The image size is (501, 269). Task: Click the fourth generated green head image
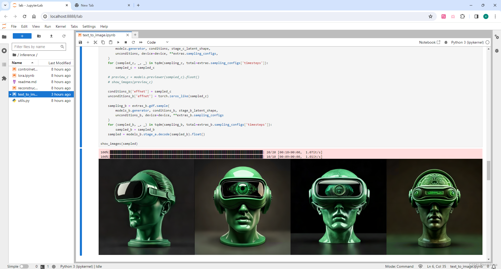[434, 207]
